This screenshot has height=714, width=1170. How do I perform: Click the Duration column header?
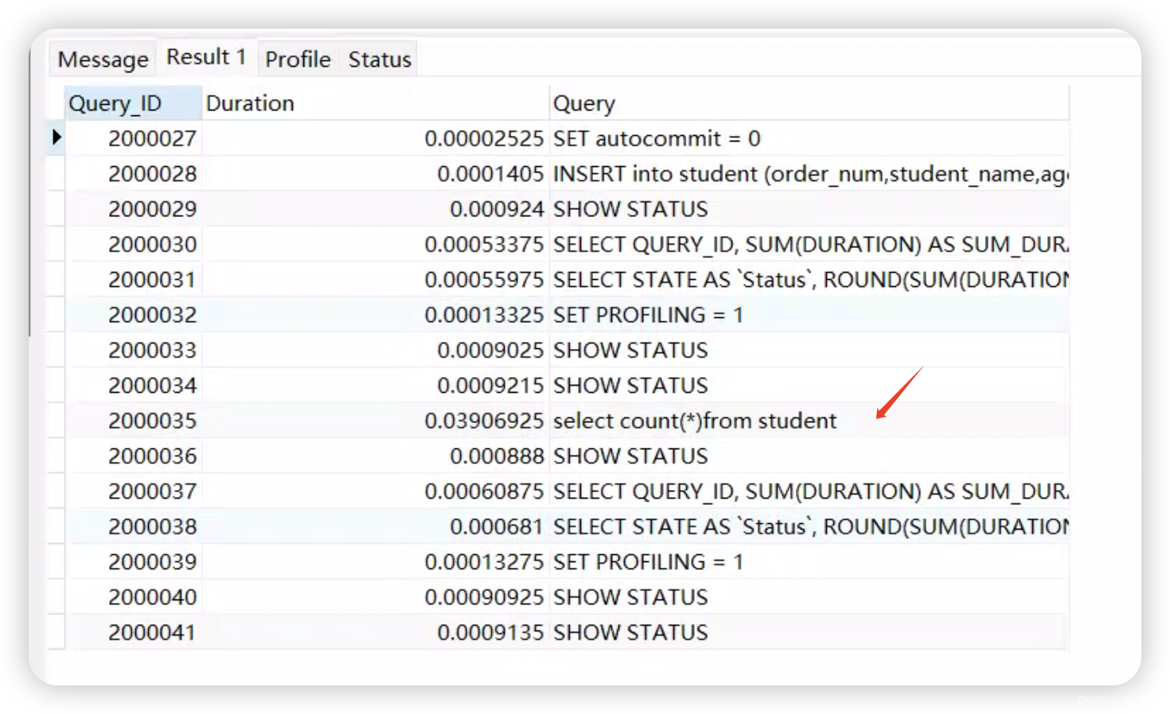(x=375, y=103)
